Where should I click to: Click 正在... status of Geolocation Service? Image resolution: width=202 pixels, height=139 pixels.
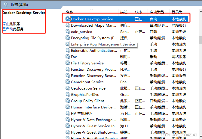(x=140, y=88)
